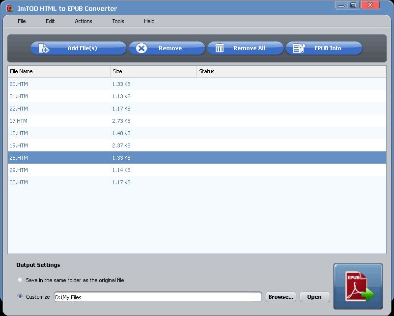Click the 1.14 KB size cell
394x316 pixels.
121,170
